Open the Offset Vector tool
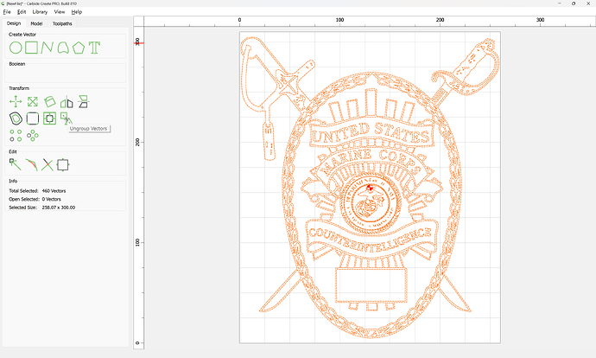This screenshot has width=596, height=358. click(16, 118)
